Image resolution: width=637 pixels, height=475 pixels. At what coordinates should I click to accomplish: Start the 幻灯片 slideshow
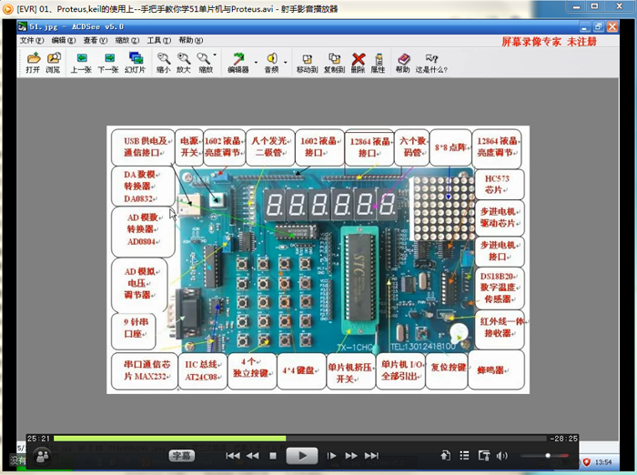pyautogui.click(x=136, y=63)
